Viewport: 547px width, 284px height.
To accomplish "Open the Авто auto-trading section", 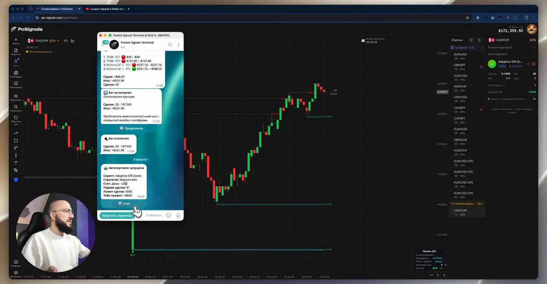I will point(16,62).
